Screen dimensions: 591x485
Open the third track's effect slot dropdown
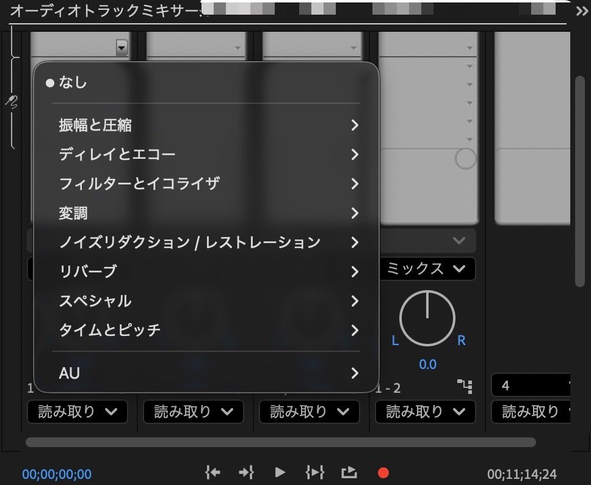click(353, 48)
